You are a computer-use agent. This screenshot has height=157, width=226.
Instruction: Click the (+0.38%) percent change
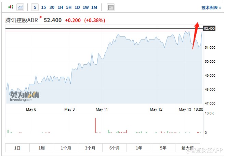pyautogui.click(x=95, y=20)
